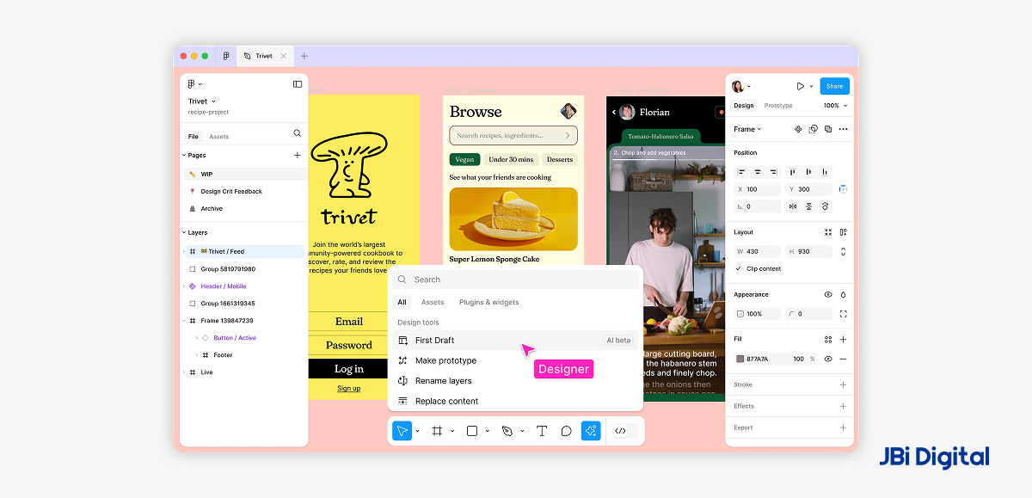
Task: Click the boolean union icon in Frame header
Action: (x=828, y=129)
